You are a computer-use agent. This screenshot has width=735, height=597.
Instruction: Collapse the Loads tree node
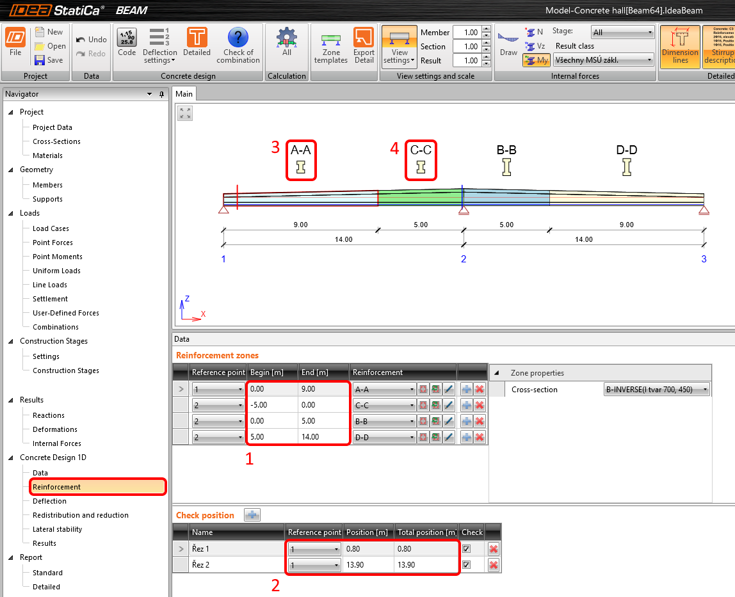pyautogui.click(x=10, y=213)
